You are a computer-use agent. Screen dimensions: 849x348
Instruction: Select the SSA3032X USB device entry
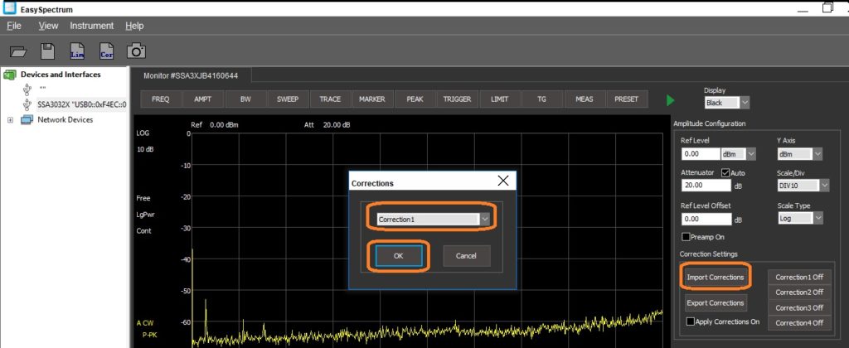click(x=80, y=104)
